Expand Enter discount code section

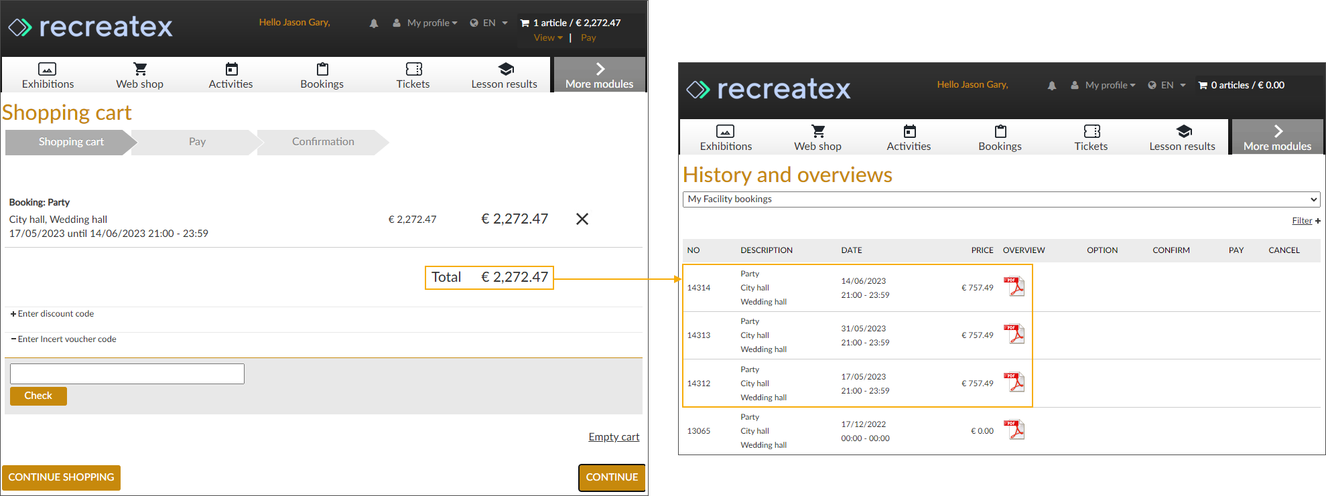(x=52, y=313)
